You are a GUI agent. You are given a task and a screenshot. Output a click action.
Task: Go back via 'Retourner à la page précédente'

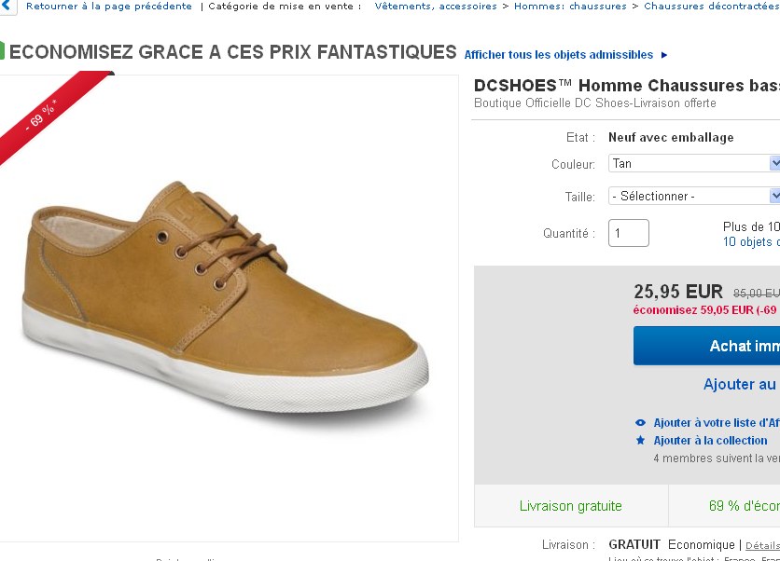tap(108, 6)
